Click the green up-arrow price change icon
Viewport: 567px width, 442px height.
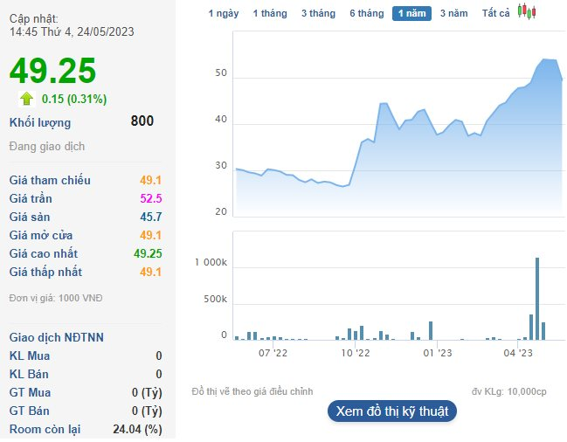click(27, 99)
